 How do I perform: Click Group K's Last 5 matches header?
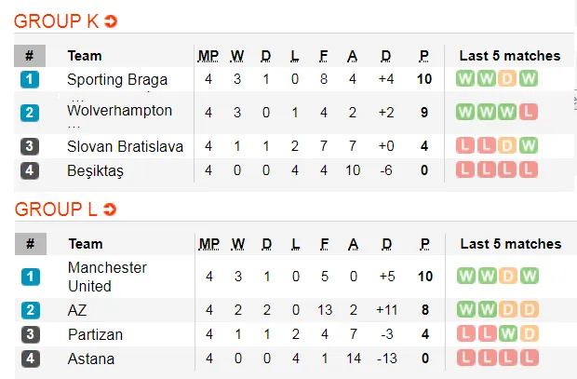tap(510, 56)
